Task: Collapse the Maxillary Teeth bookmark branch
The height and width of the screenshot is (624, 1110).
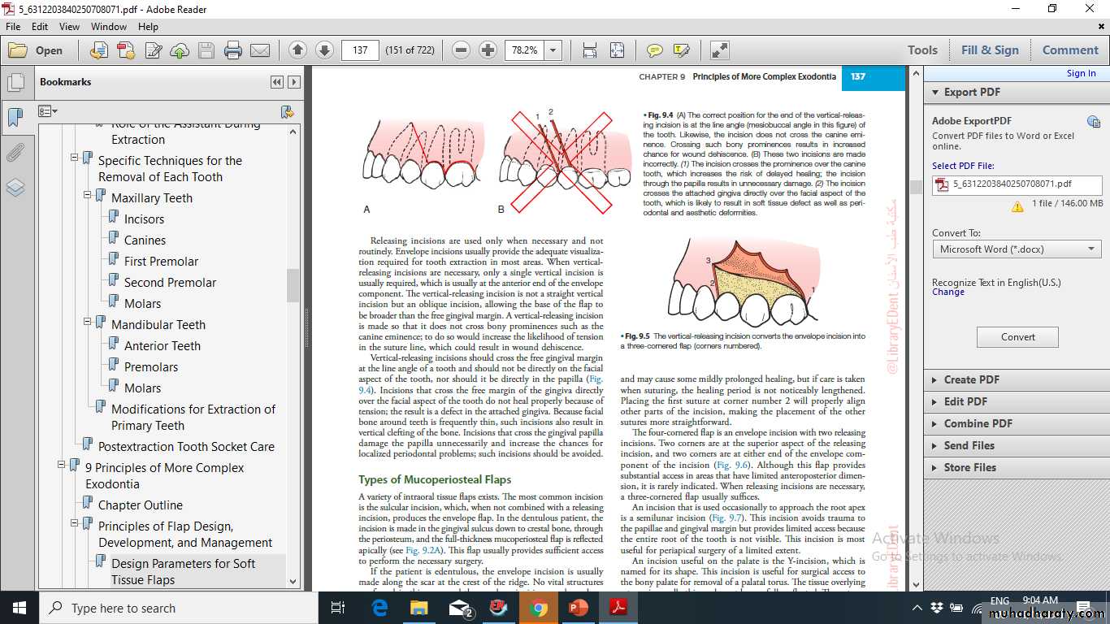Action: click(88, 196)
